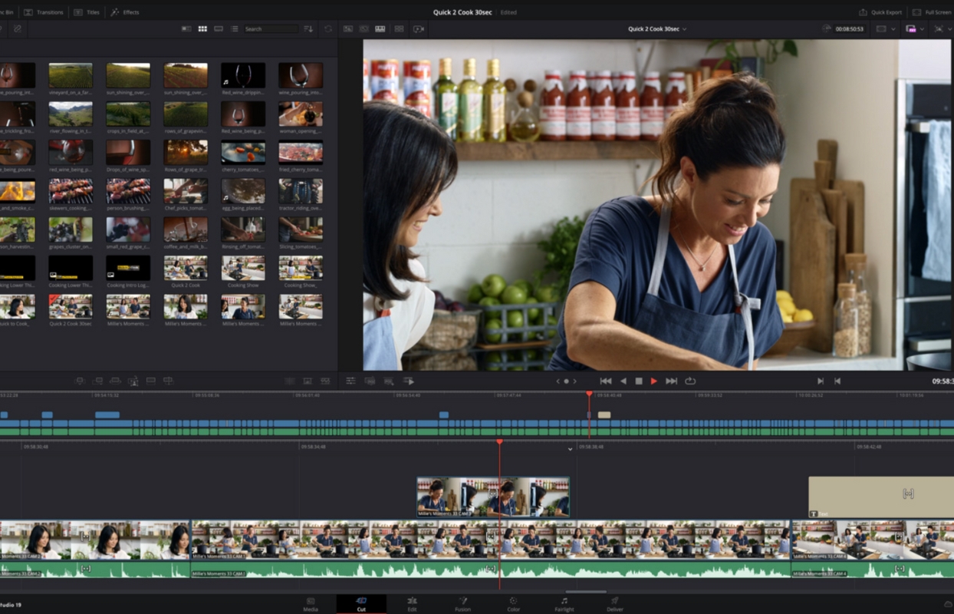Enable loop playback in transport controls
Viewport: 954px width, 614px height.
coord(689,381)
